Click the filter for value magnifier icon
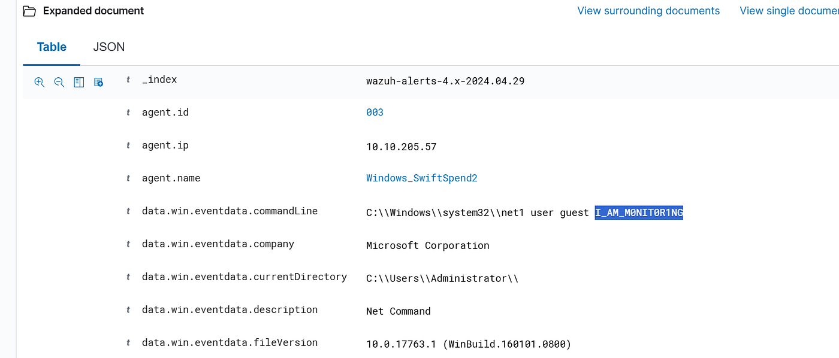 pyautogui.click(x=40, y=83)
